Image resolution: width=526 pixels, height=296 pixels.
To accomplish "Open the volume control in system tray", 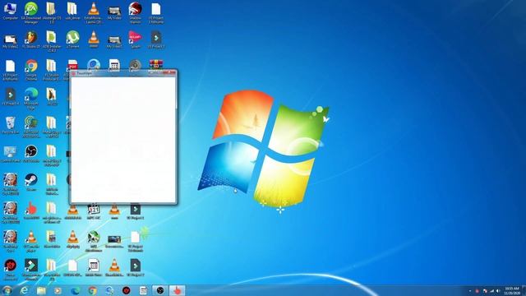I will (498, 291).
